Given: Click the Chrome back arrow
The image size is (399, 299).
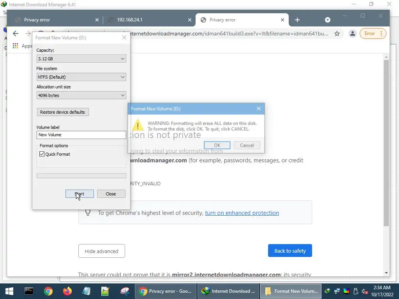Looking at the screenshot, I should click(x=16, y=33).
